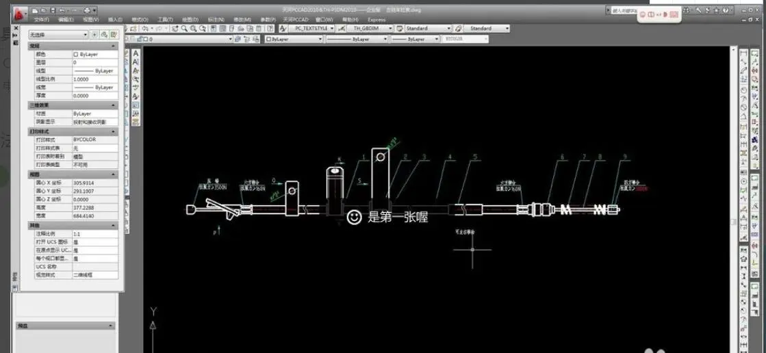Click the 高度 value 377.2288
The width and height of the screenshot is (766, 353).
point(95,207)
